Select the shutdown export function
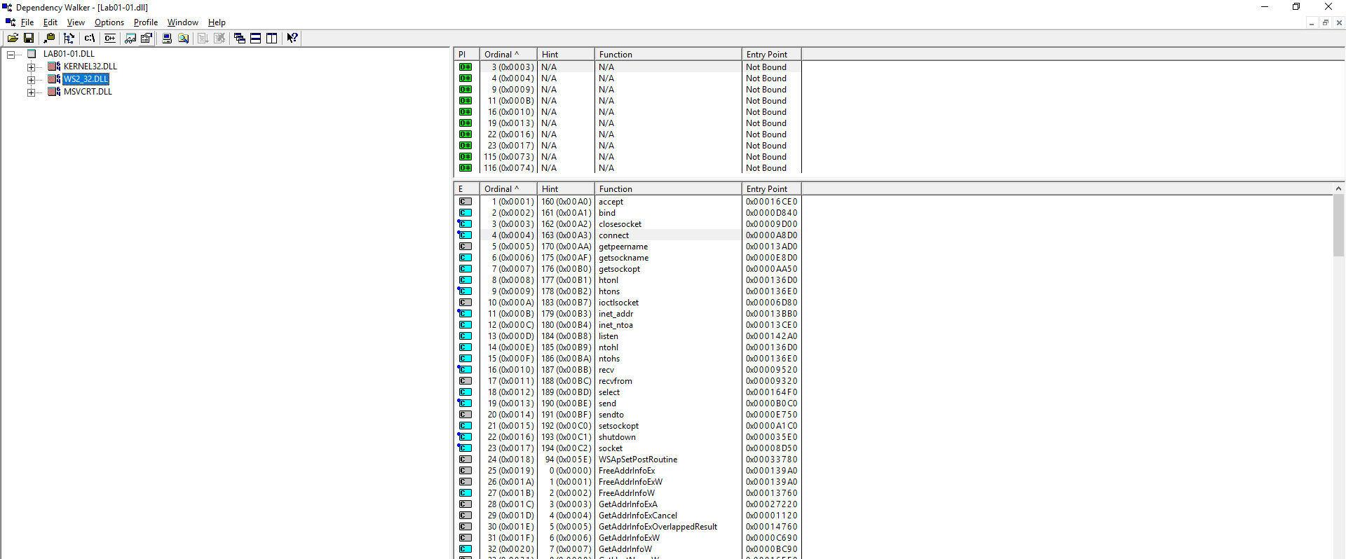The width and height of the screenshot is (1346, 559). 617,437
